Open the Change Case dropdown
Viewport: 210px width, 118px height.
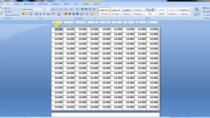coord(48,14)
